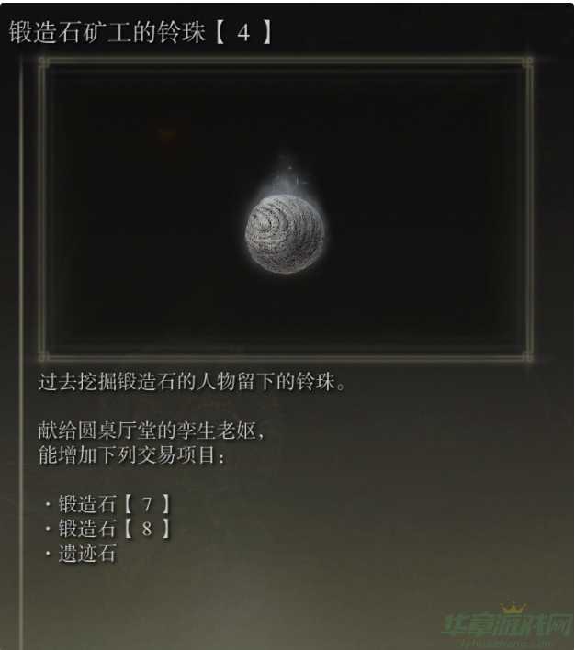Click the text 能增加下列交易项目
Screen dimensions: 575x650
131,455
